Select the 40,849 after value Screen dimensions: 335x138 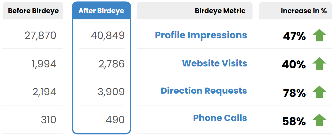(108, 35)
